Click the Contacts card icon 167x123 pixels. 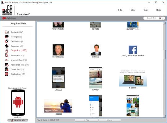(6, 32)
